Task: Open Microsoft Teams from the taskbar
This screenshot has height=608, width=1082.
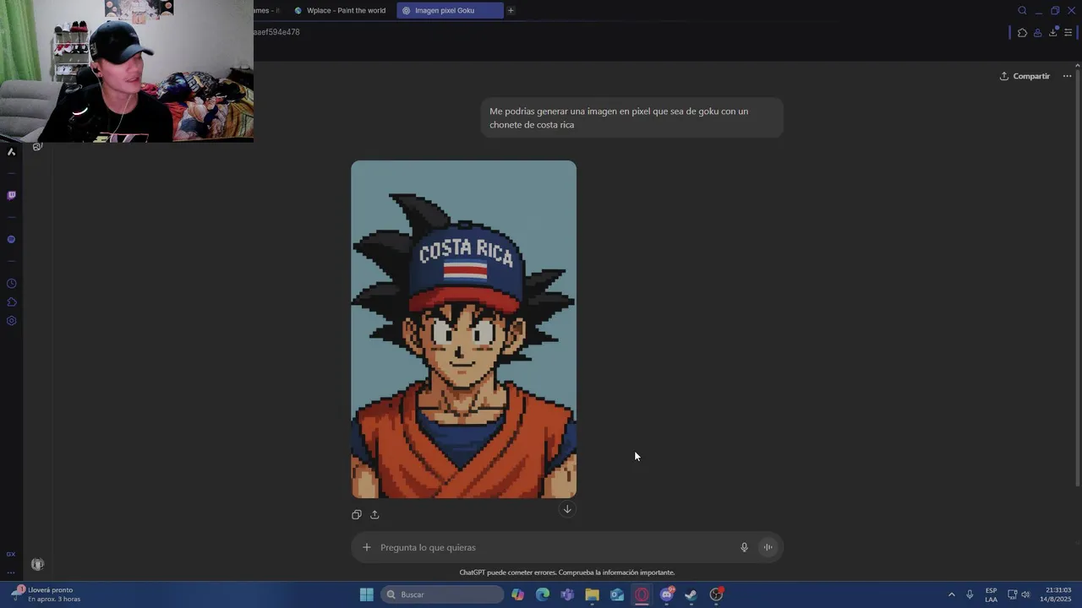Action: [x=567, y=594]
